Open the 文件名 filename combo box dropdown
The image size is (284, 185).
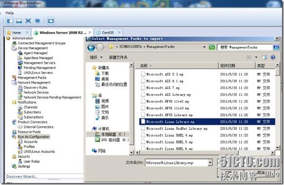[x=210, y=163]
